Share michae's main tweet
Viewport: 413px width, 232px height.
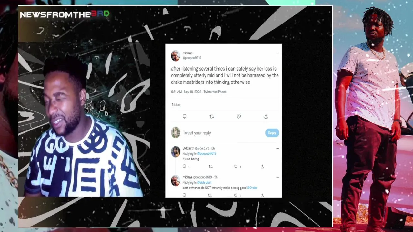tap(266, 116)
